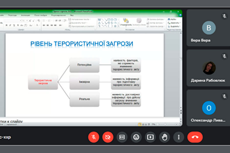Image resolution: width=230 pixels, height=153 pixels.
Task: Leave the call with the red hang-up button
Action: (x=195, y=137)
